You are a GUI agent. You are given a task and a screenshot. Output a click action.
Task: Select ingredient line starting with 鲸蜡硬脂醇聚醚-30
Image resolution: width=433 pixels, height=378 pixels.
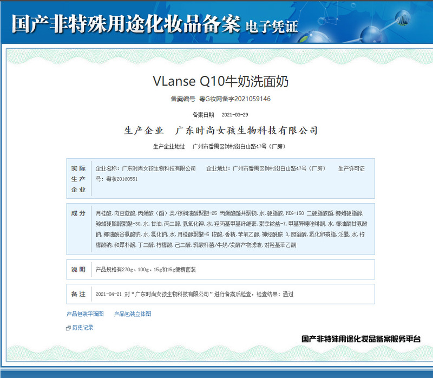click(232, 224)
